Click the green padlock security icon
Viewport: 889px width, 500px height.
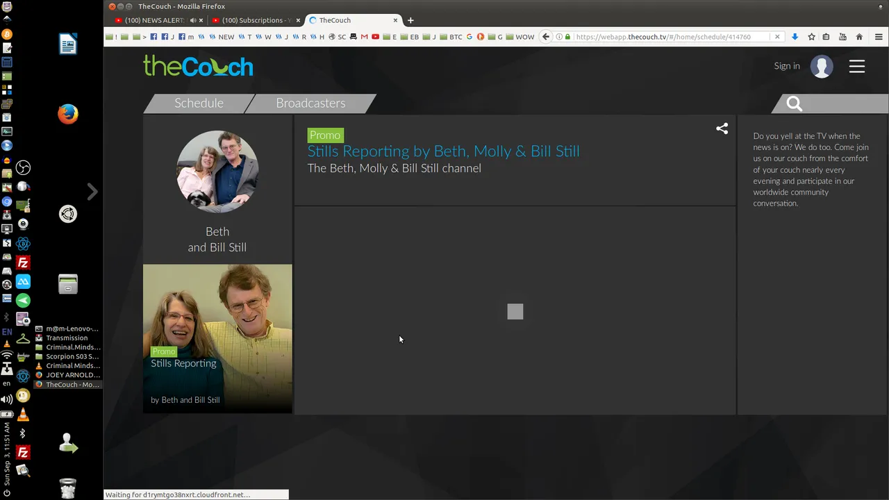[x=568, y=37]
